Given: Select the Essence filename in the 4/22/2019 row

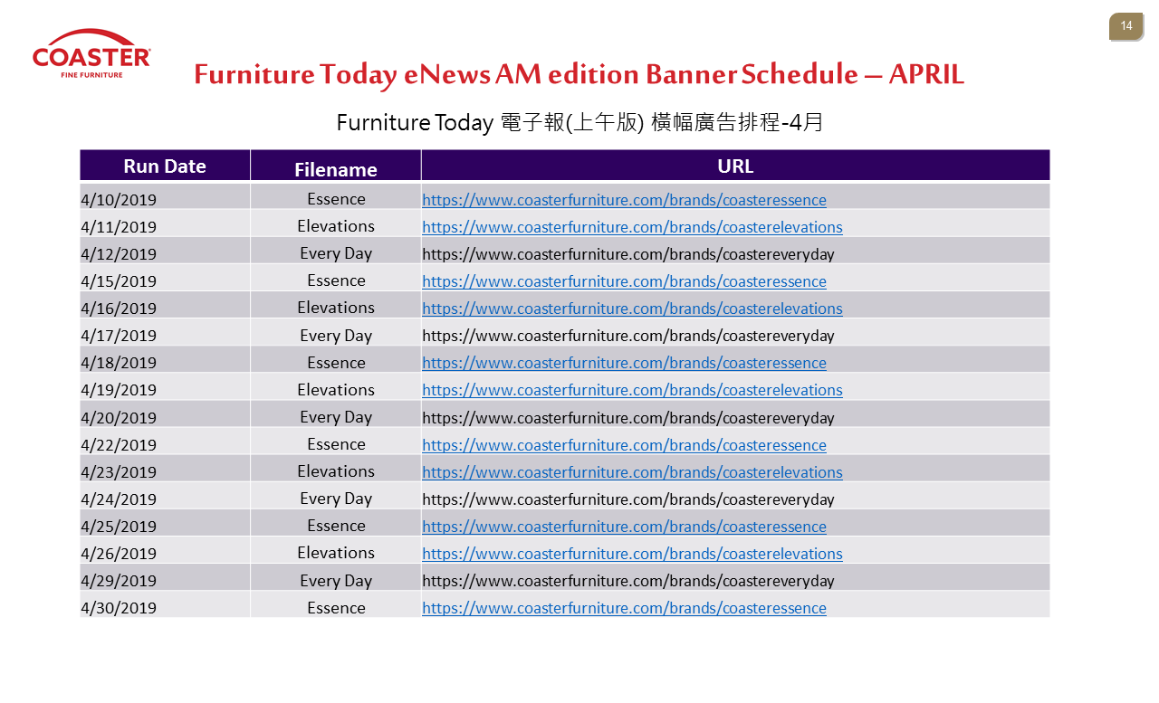Looking at the screenshot, I should pyautogui.click(x=336, y=444).
